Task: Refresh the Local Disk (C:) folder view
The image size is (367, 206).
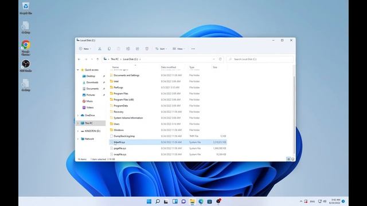Action: click(220, 59)
